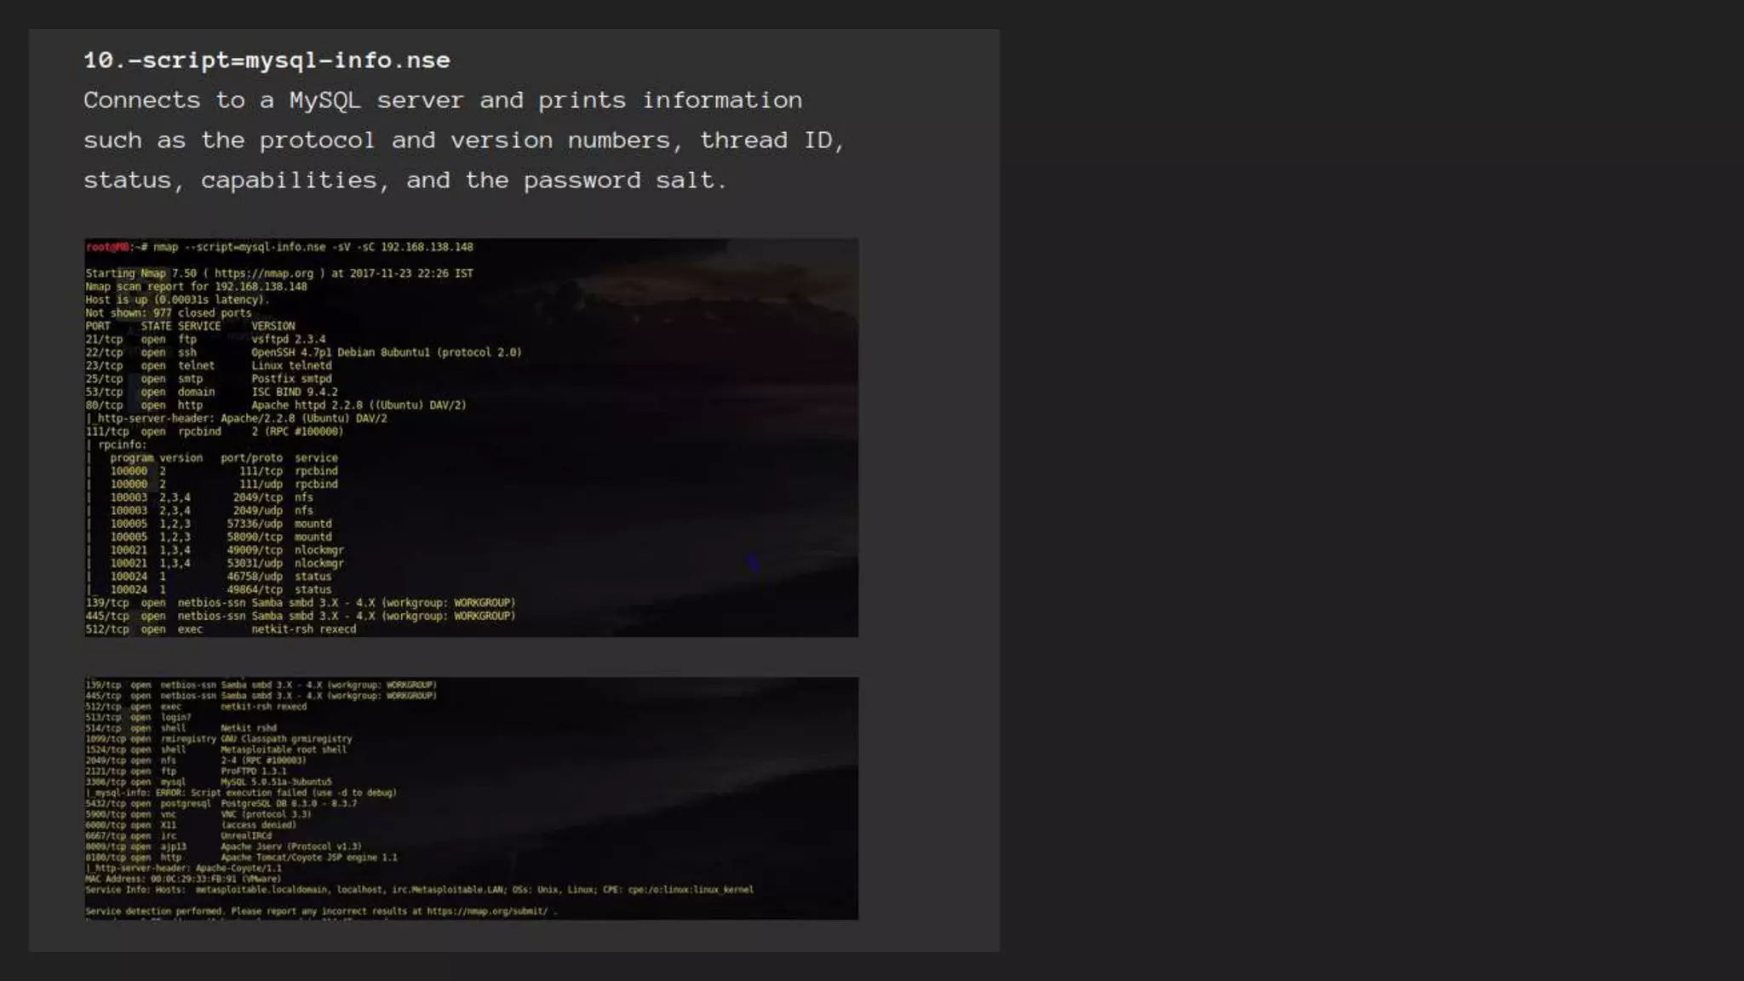This screenshot has height=981, width=1744.
Task: Click the 5432/tcp postgresql PostgreSQL DB line
Action: (x=221, y=803)
